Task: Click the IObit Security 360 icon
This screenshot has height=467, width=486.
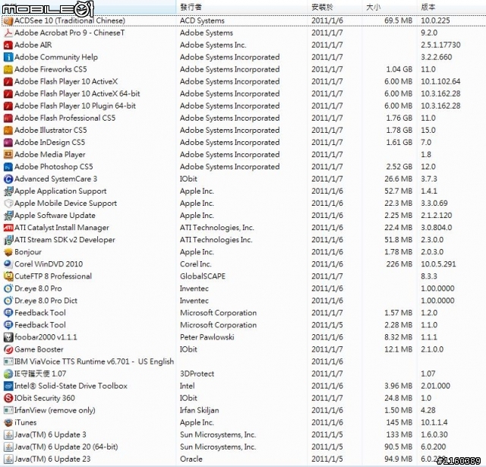Action: 8,398
